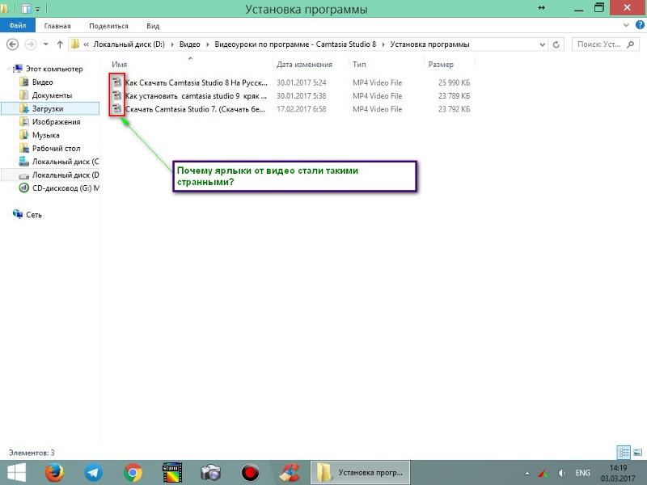This screenshot has width=647, height=485.
Task: Switch to the Вид ribbon tab
Action: 153,26
